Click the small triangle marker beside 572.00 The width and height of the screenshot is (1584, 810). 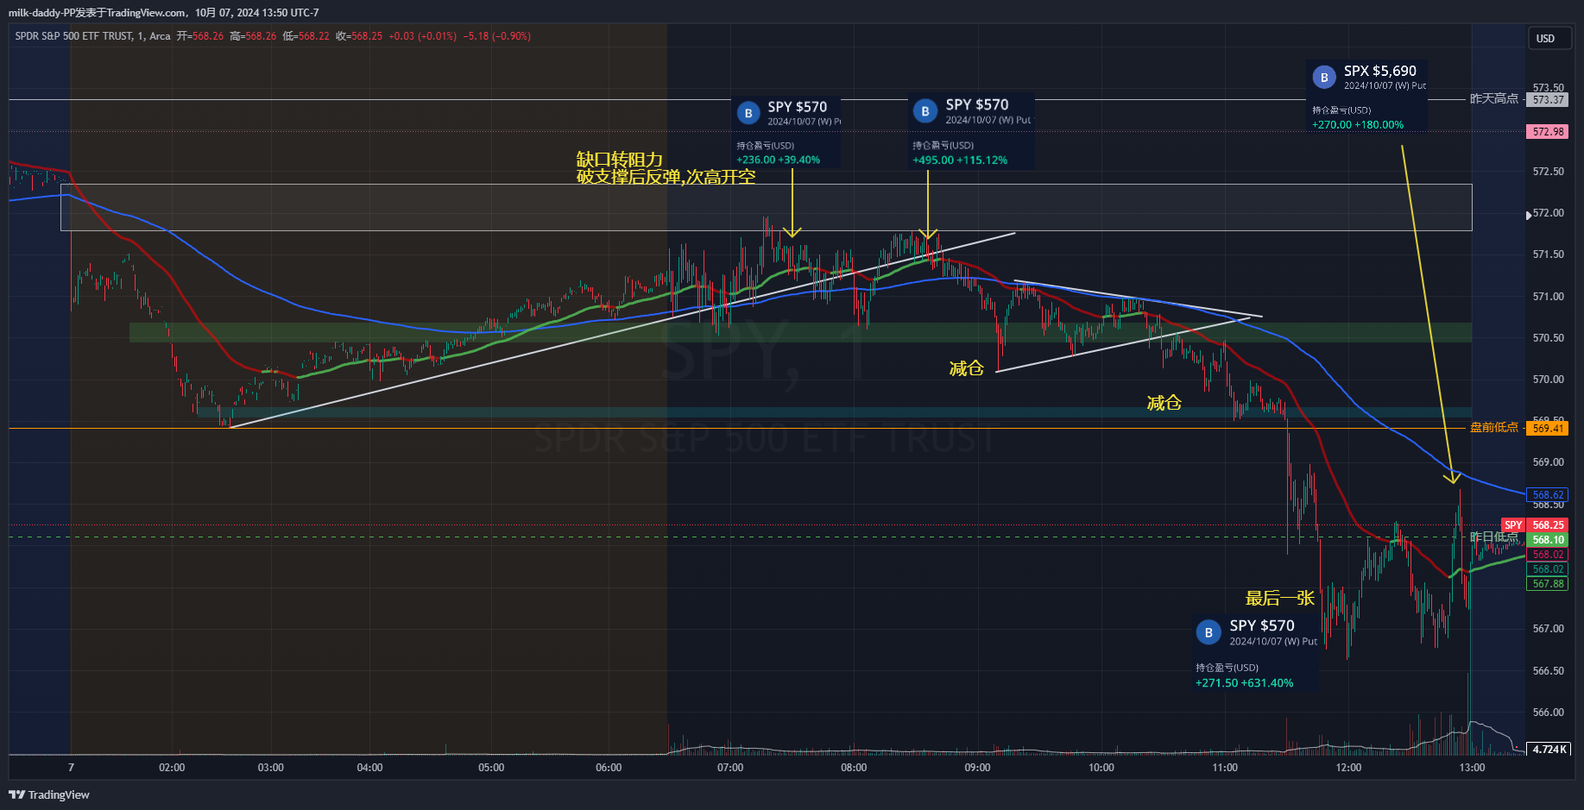point(1529,216)
